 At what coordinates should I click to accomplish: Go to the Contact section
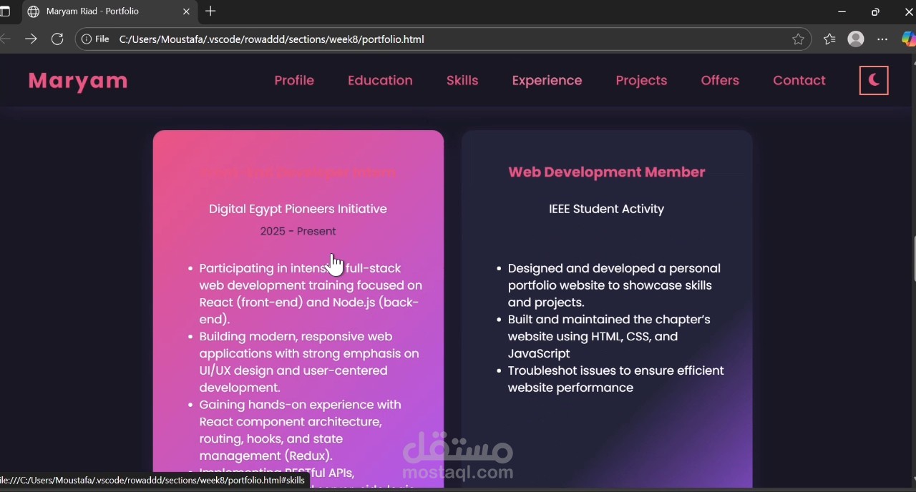[x=799, y=81]
